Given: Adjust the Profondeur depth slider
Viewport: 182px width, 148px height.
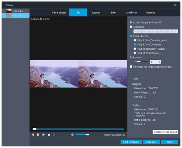Looking at the screenshot, I should pyautogui.click(x=139, y=62).
